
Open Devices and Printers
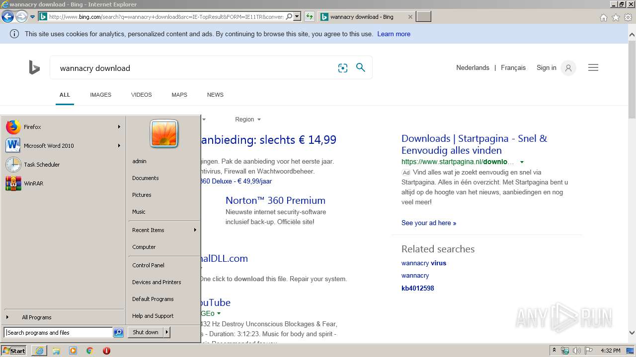(x=163, y=282)
